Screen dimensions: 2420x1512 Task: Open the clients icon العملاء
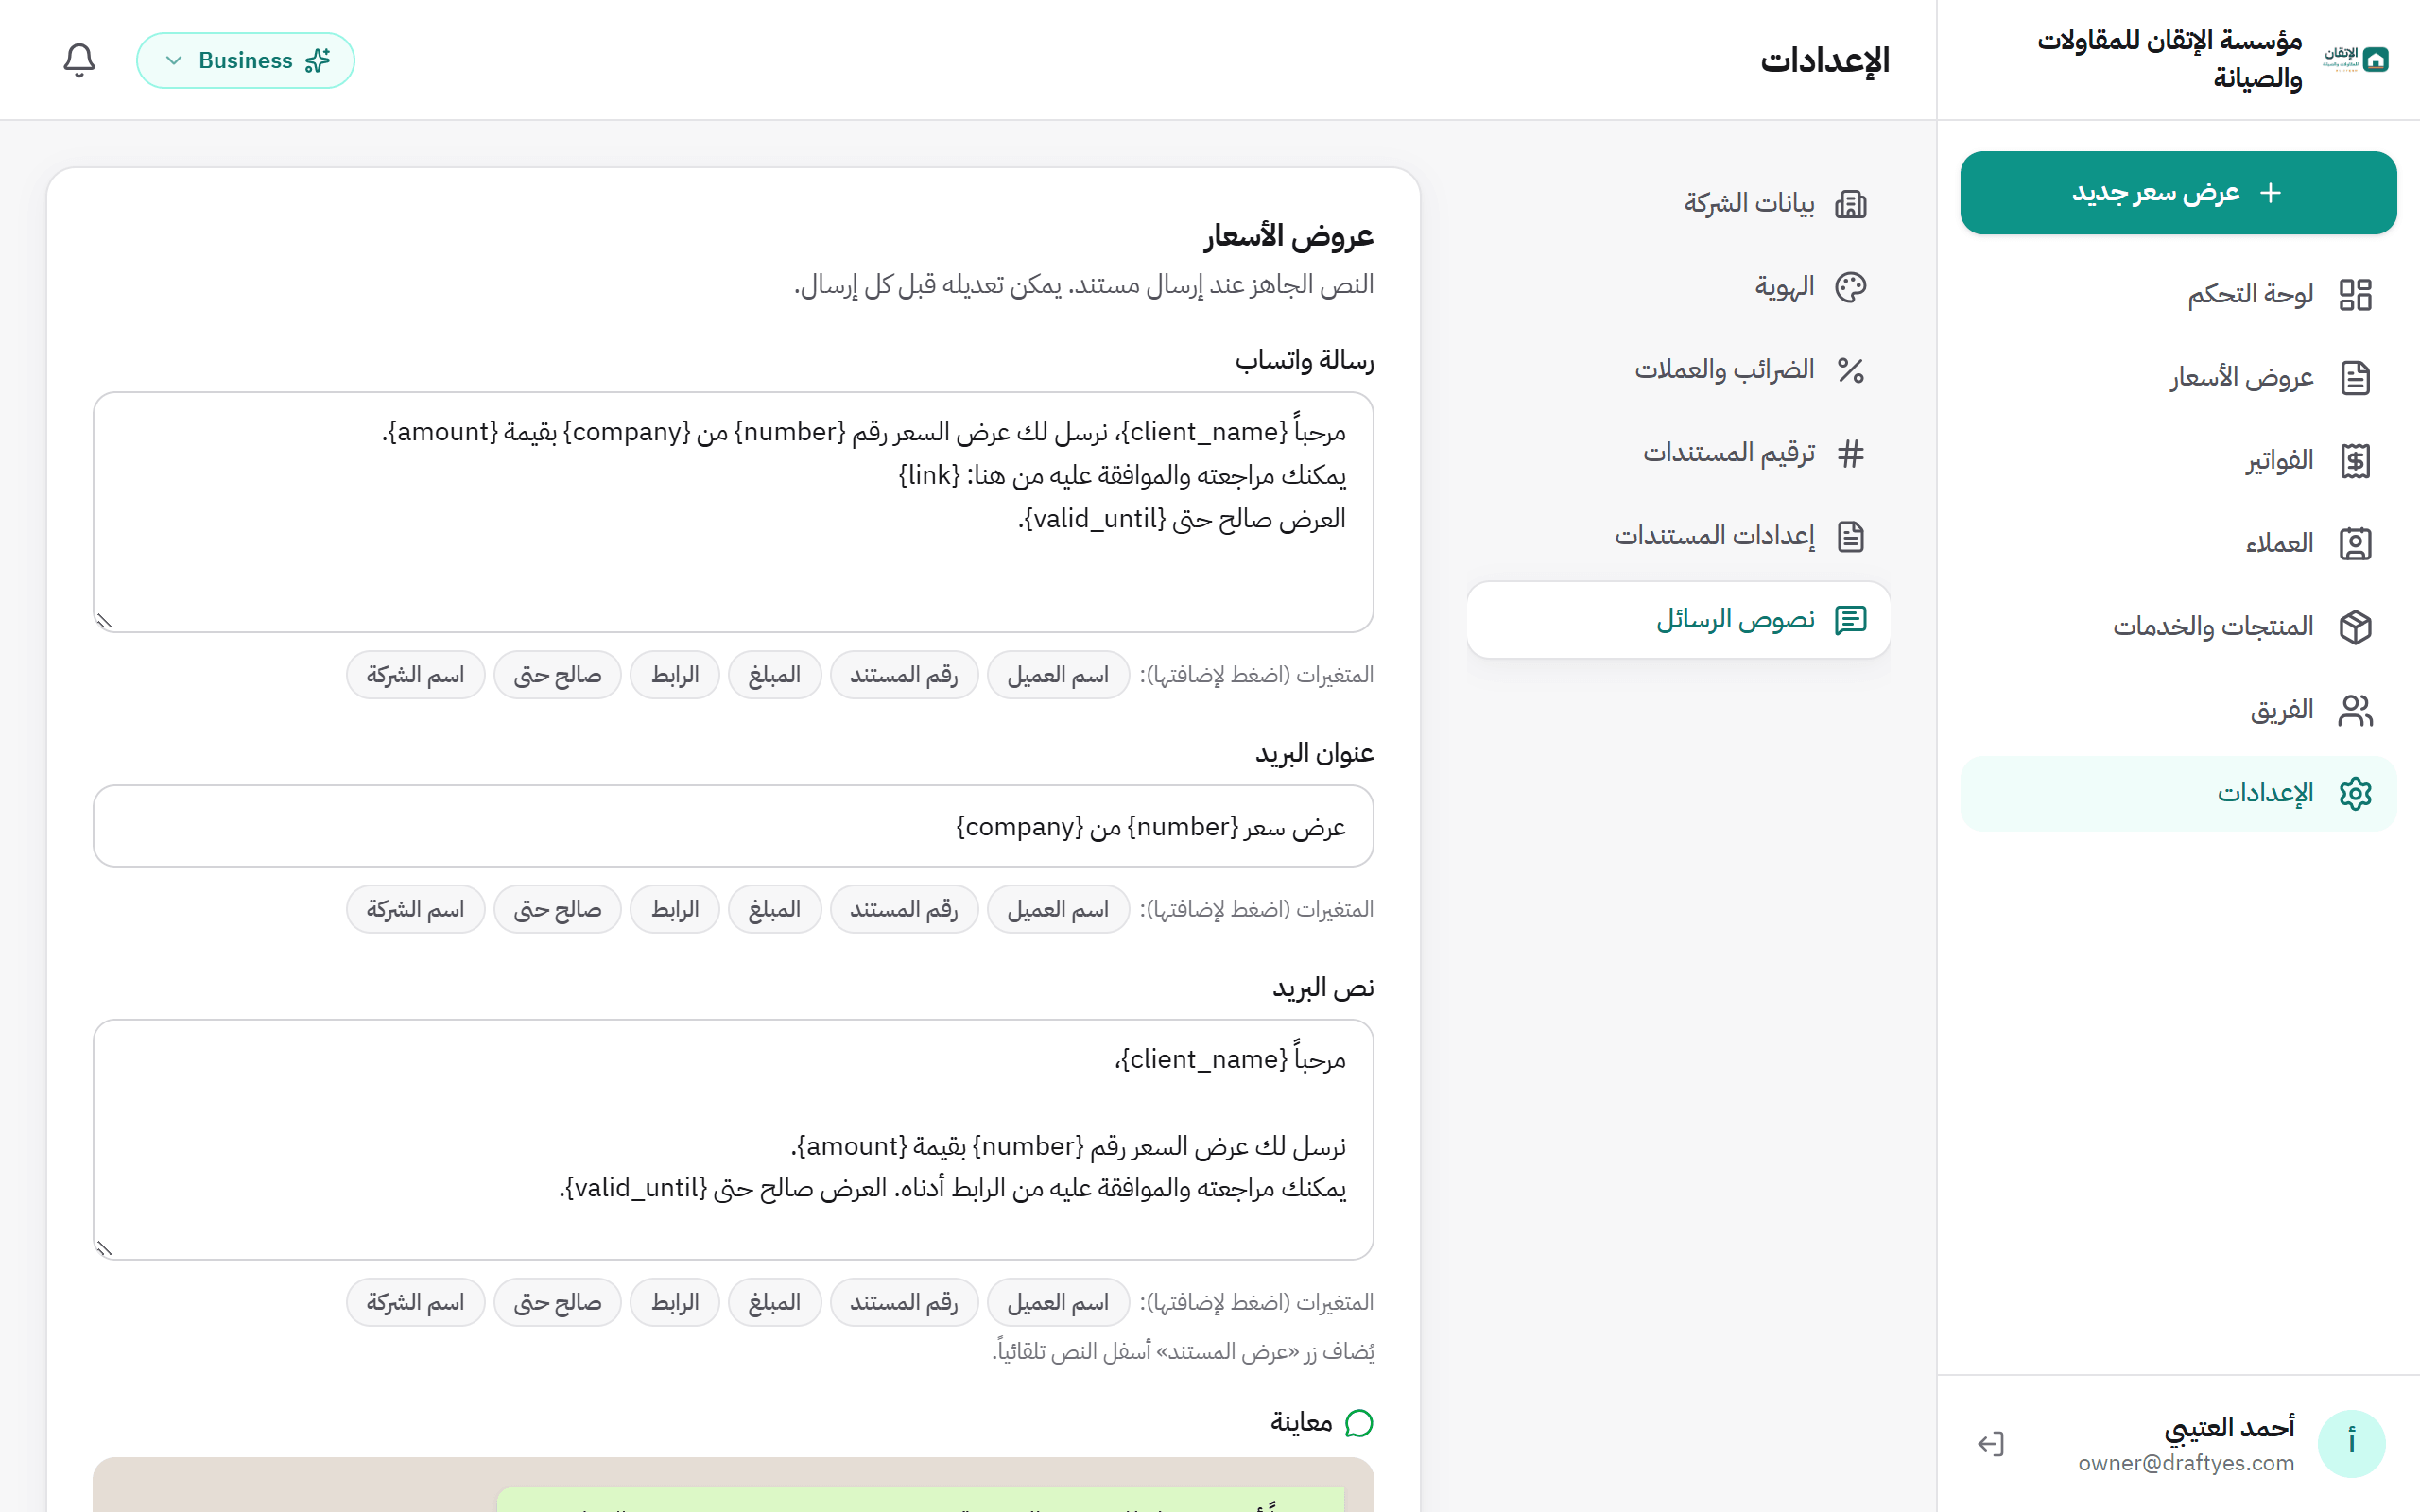(x=2355, y=544)
